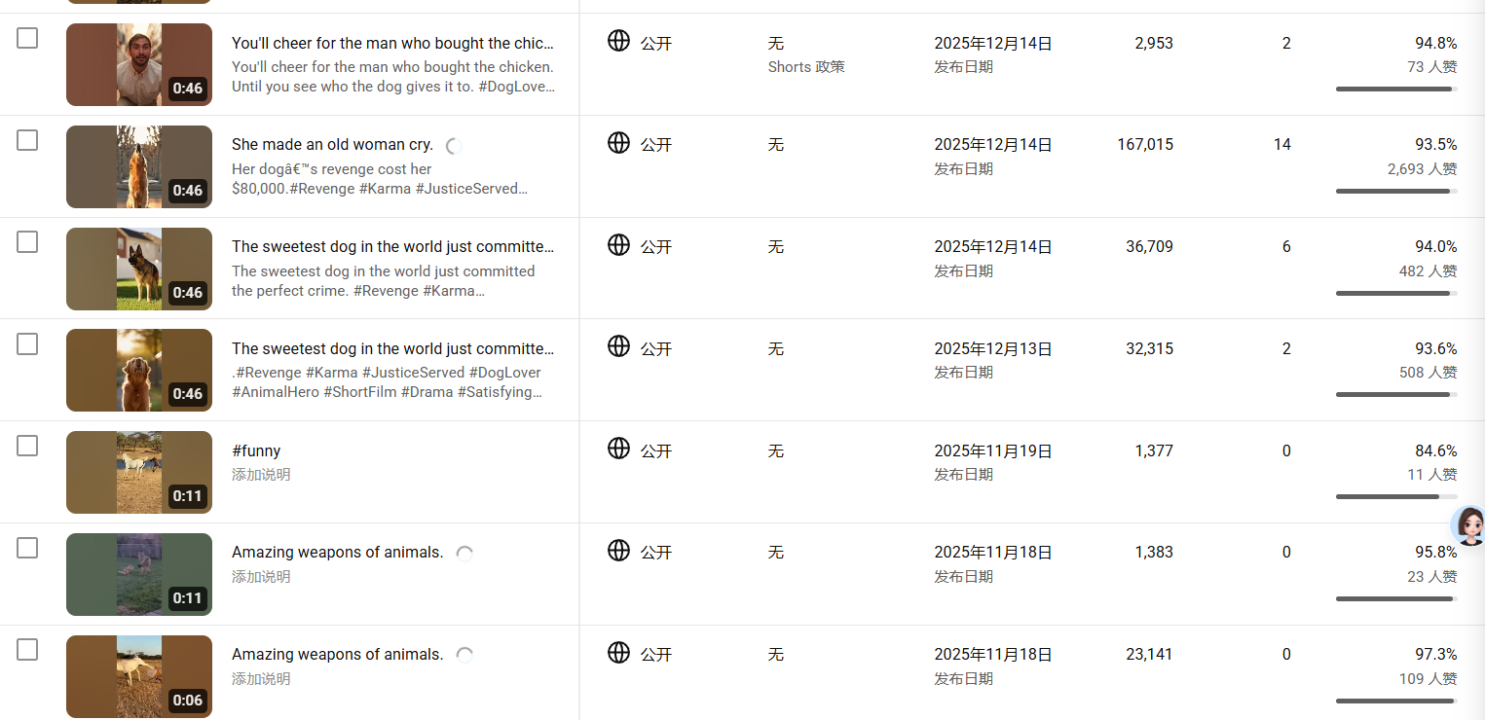This screenshot has width=1485, height=720.
Task: Open the assistant avatar icon at right edge
Action: coord(1468,525)
